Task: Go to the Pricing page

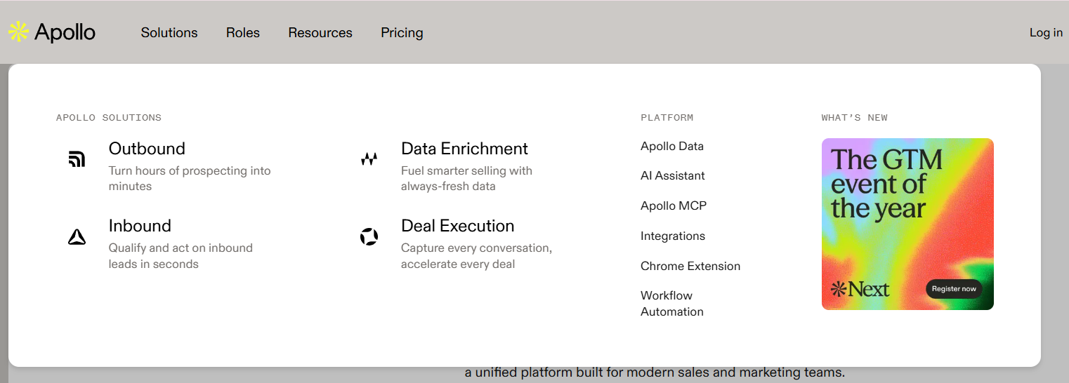Action: [402, 33]
